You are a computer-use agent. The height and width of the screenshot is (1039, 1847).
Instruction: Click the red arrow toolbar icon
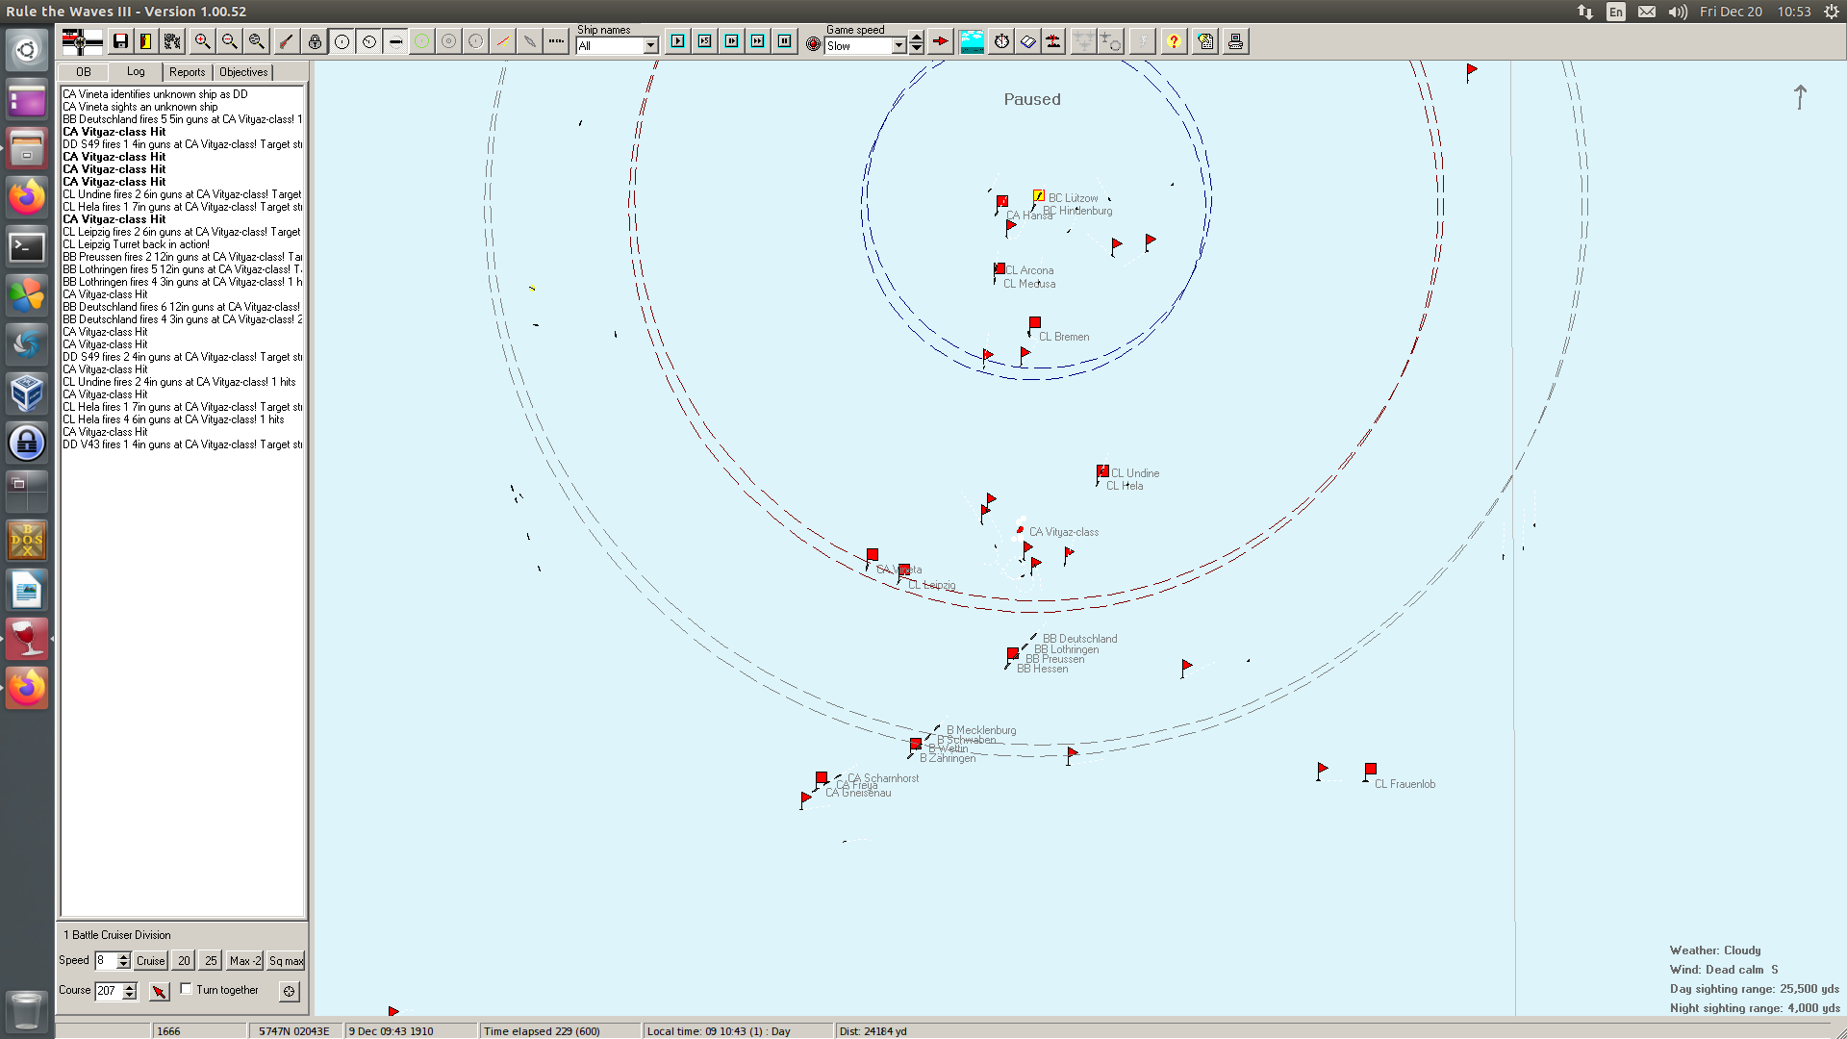coord(941,41)
